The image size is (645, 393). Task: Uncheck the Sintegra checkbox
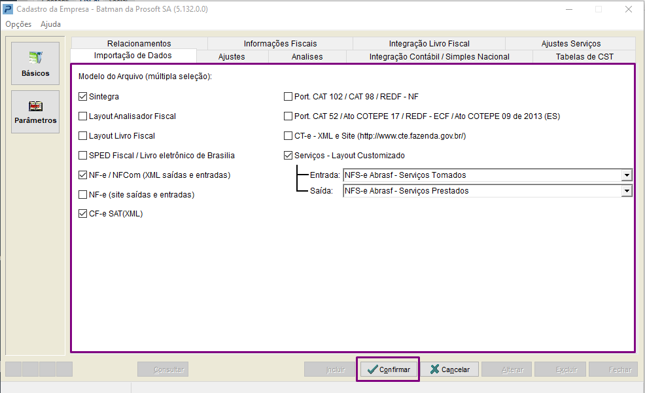pyautogui.click(x=82, y=97)
